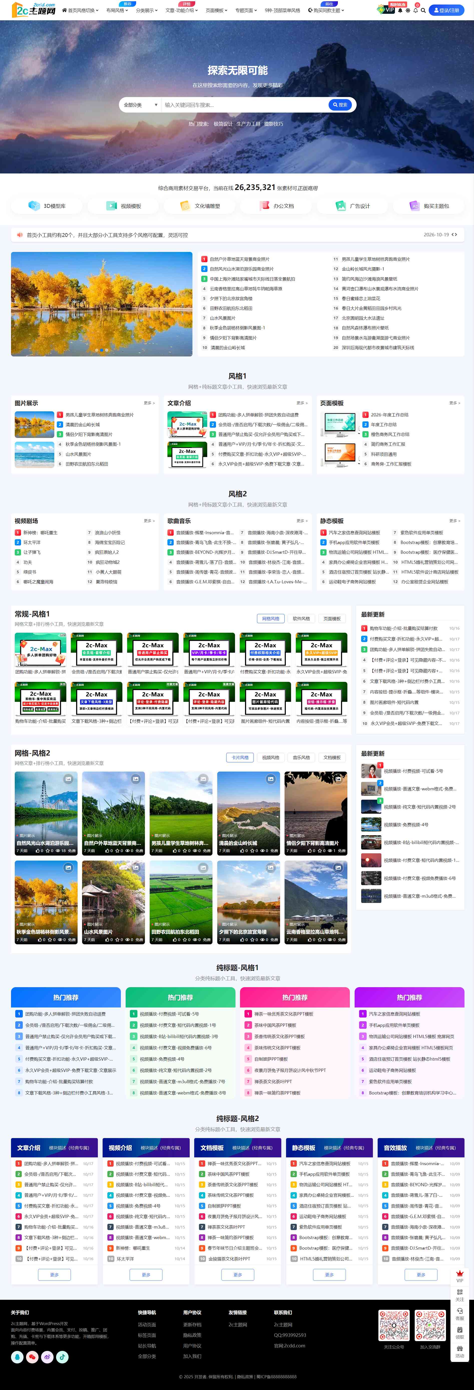Click the Weibo icon in footer
This screenshot has height=1390, width=474.
click(47, 1357)
